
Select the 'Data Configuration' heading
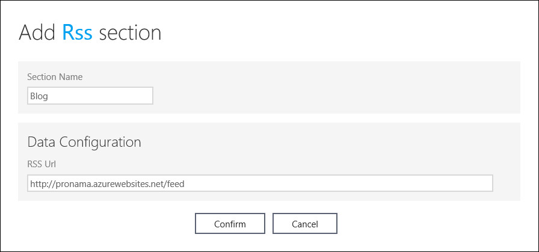tap(84, 142)
